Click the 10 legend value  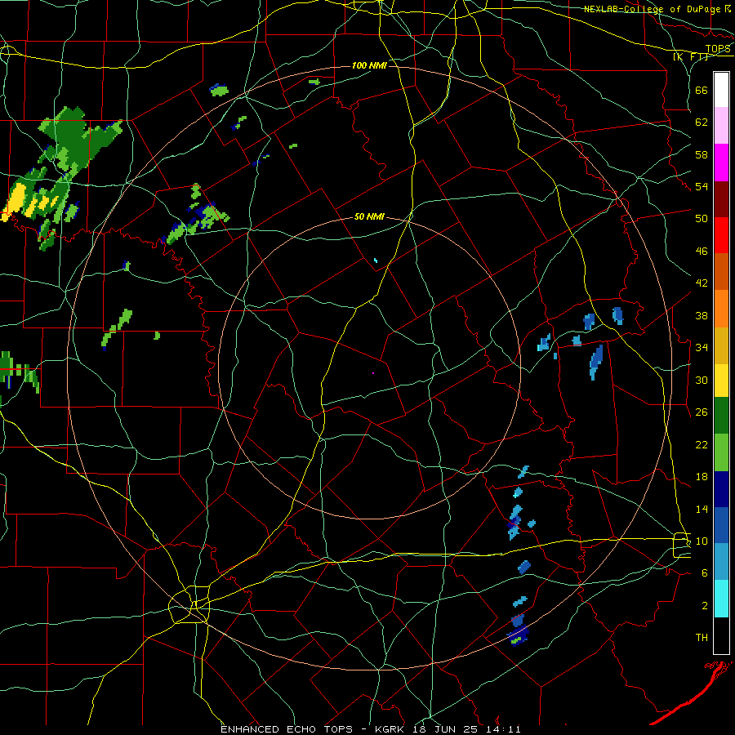(702, 541)
